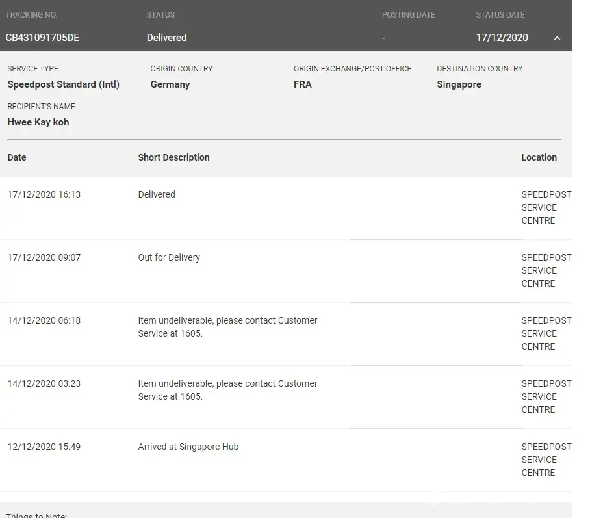
Task: Click the 14/12/2020 06:18 timestamp
Action: (x=44, y=320)
